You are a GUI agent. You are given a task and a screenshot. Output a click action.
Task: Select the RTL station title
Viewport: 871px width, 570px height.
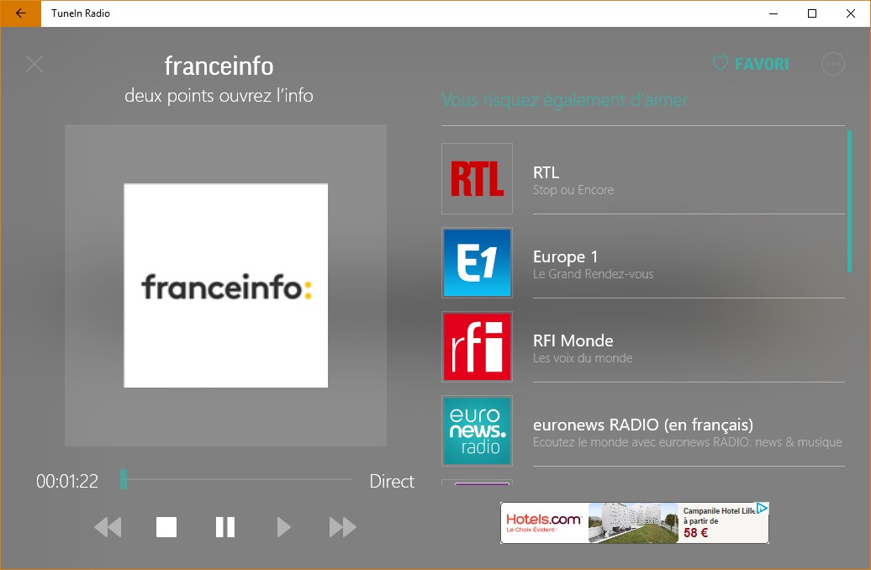click(x=546, y=172)
